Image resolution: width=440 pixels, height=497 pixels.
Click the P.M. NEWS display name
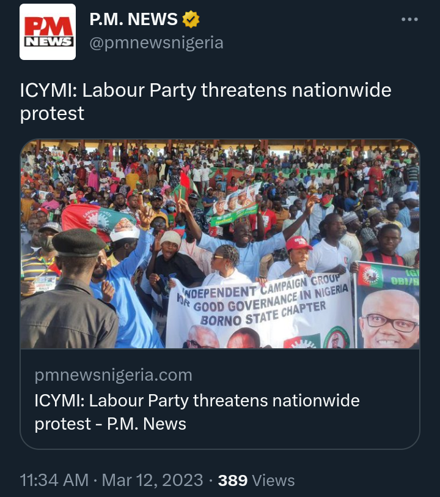coord(133,20)
